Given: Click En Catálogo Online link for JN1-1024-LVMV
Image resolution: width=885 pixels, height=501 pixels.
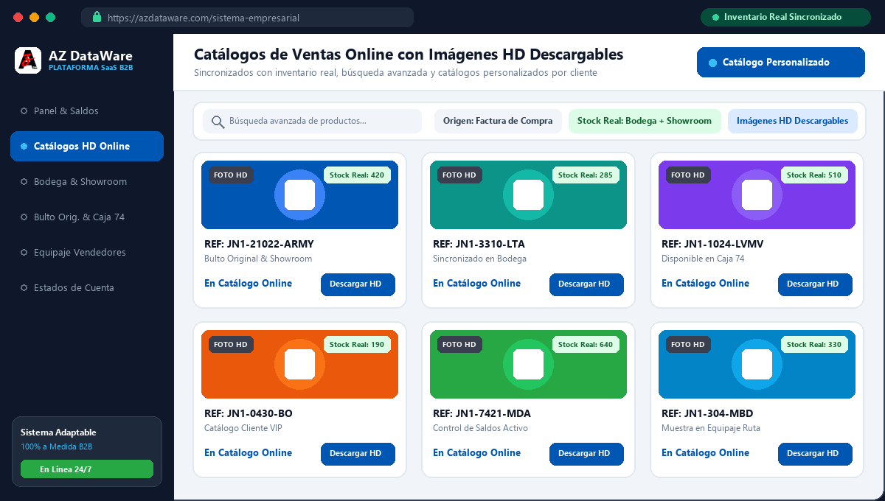Looking at the screenshot, I should click(x=705, y=284).
